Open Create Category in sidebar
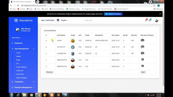This screenshot has width=173, height=97. 21,67
